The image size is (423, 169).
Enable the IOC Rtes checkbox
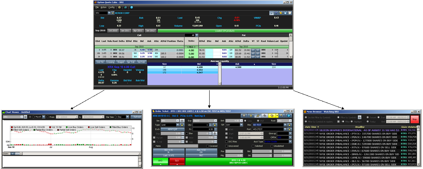pyautogui.click(x=226, y=142)
